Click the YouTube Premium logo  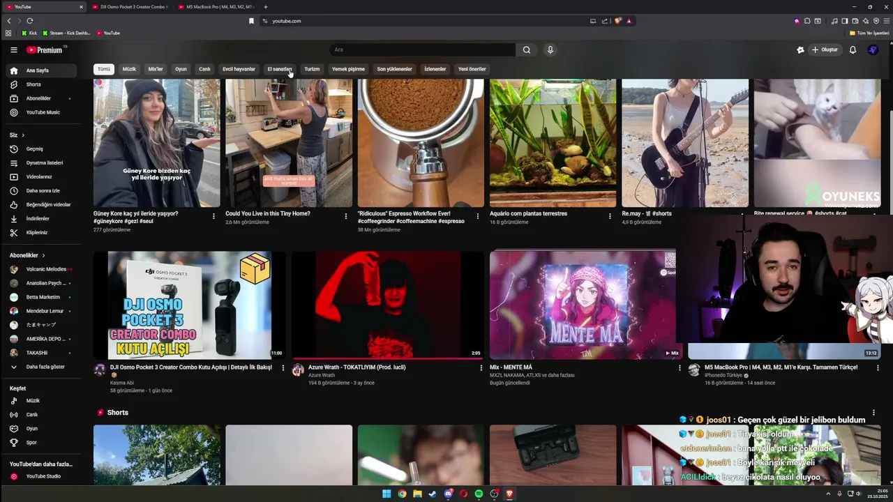(x=45, y=50)
